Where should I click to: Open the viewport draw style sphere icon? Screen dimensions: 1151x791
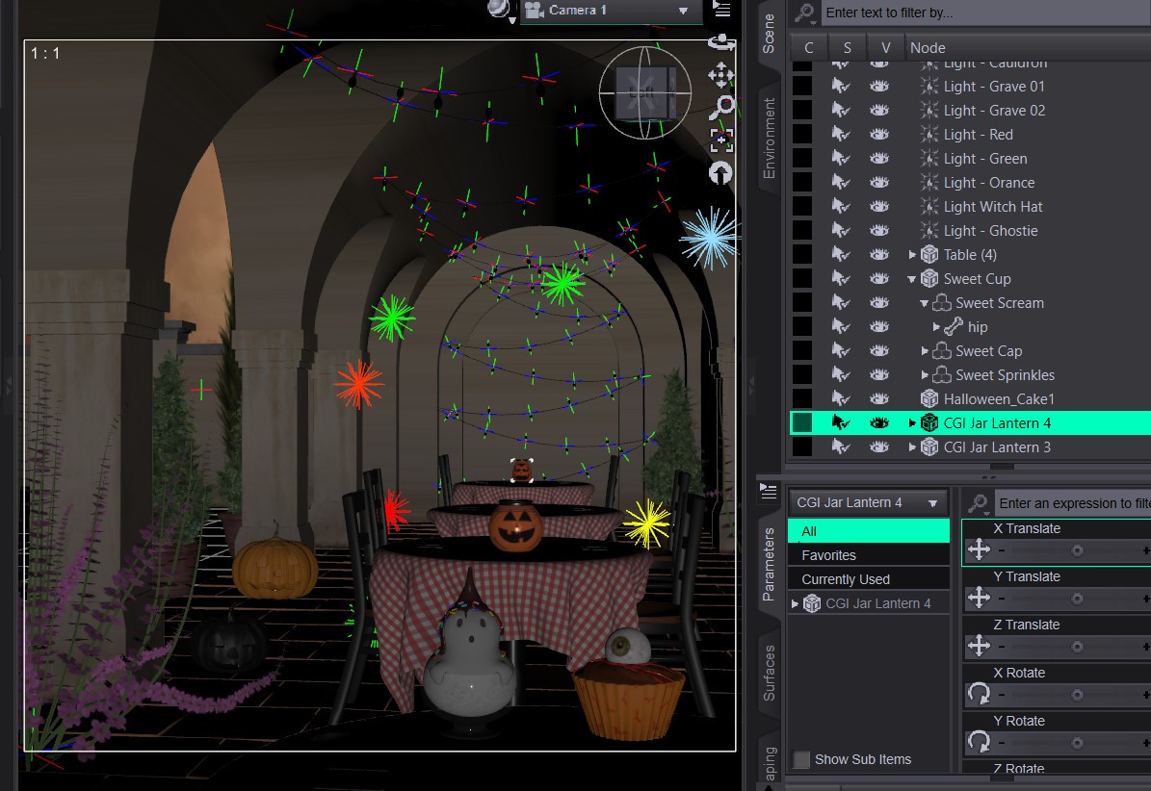coord(499,10)
